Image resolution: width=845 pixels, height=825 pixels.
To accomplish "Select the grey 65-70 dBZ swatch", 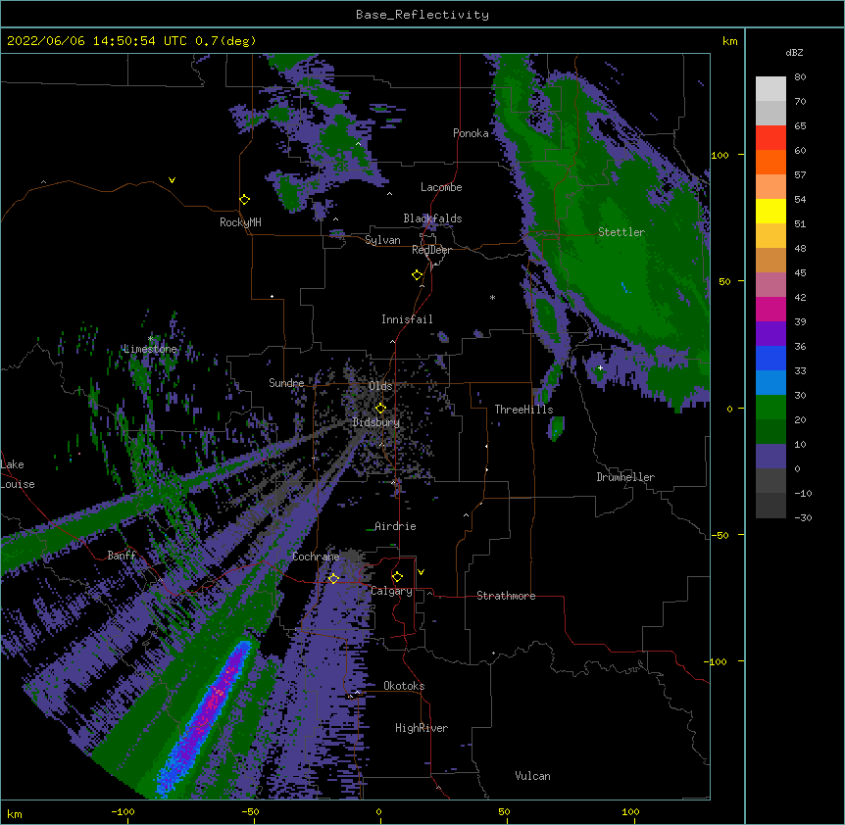I will tap(770, 113).
